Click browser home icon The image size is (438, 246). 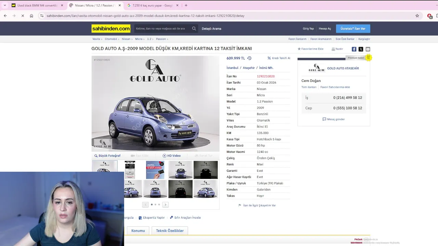(x=31, y=16)
